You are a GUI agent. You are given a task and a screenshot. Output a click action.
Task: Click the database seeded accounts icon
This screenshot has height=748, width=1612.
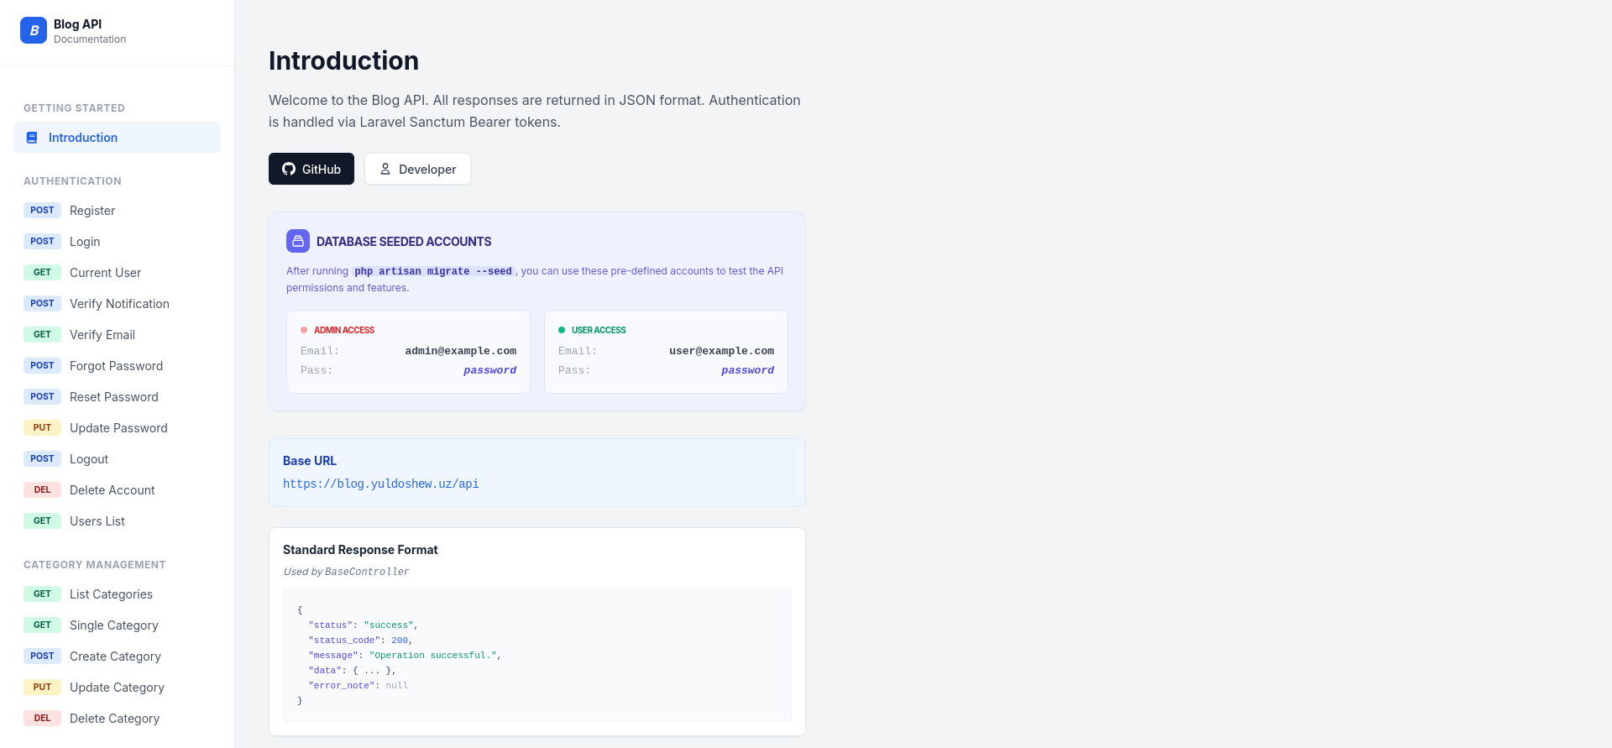tap(298, 241)
